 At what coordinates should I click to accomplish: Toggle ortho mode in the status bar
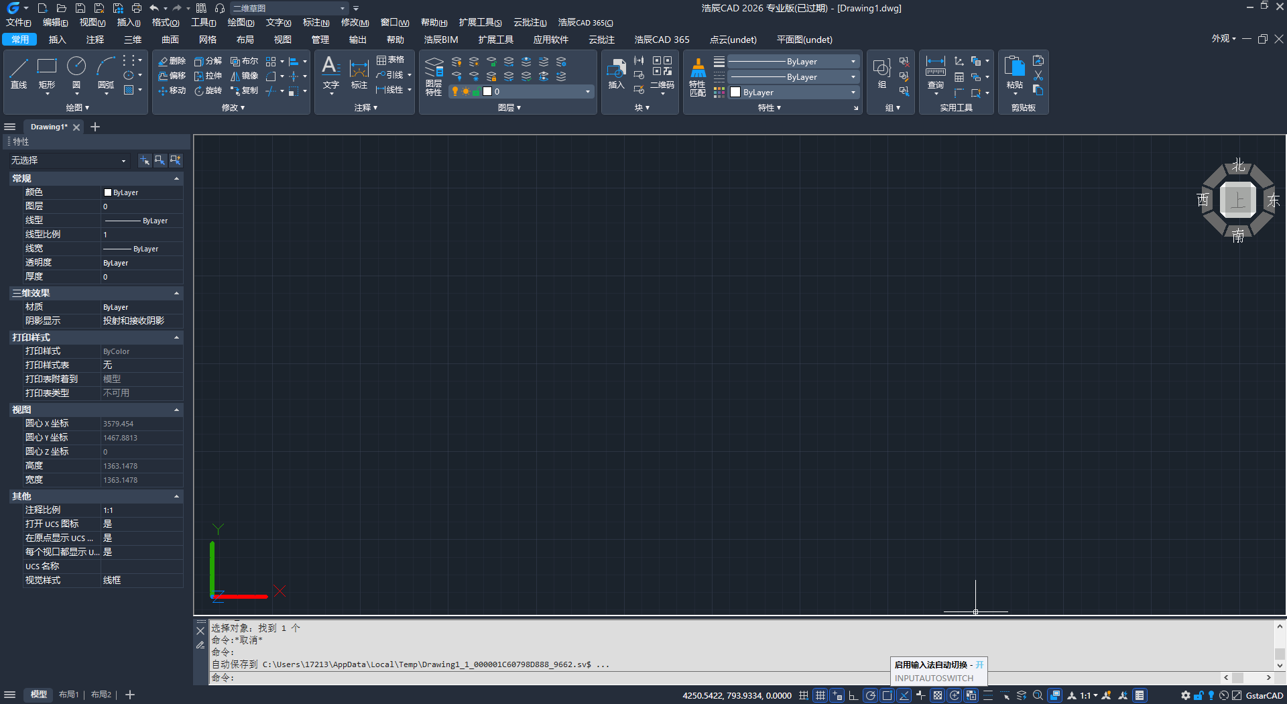tap(853, 695)
